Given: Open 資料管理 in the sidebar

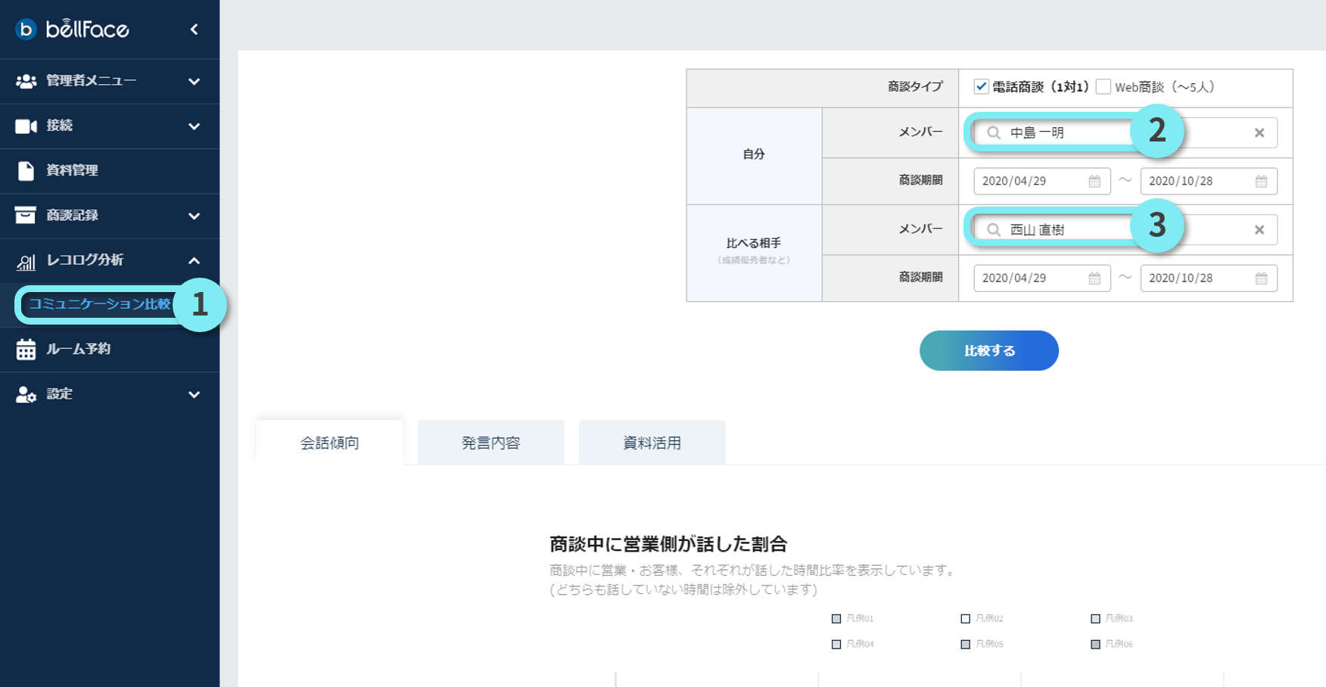Looking at the screenshot, I should click(x=110, y=170).
